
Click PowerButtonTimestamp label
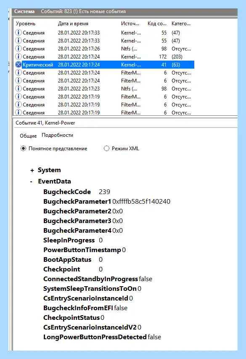pyautogui.click(x=82, y=250)
